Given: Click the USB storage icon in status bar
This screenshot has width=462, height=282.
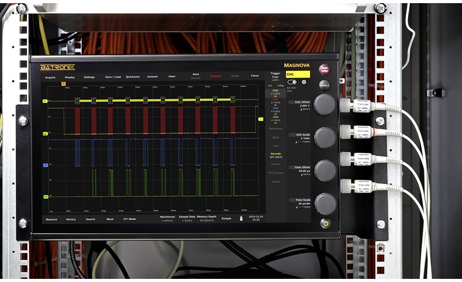Looking at the screenshot, I should tap(240, 219).
